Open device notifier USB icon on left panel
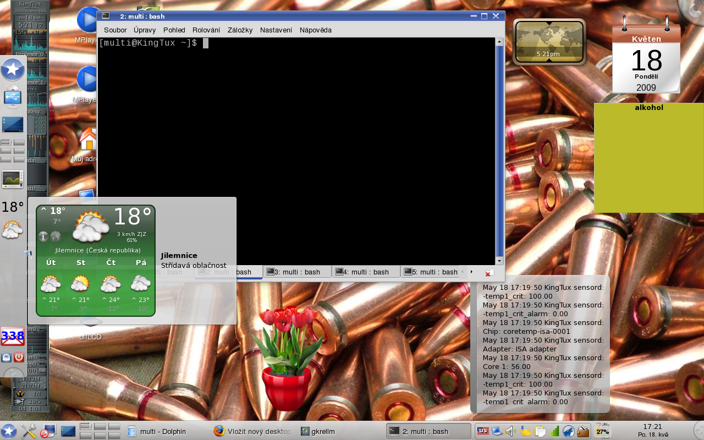The image size is (704, 440). tap(12, 97)
